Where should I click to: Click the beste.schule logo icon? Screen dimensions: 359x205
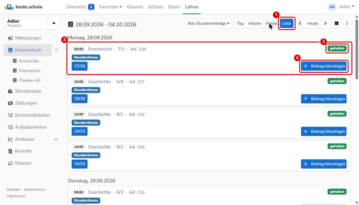point(9,7)
